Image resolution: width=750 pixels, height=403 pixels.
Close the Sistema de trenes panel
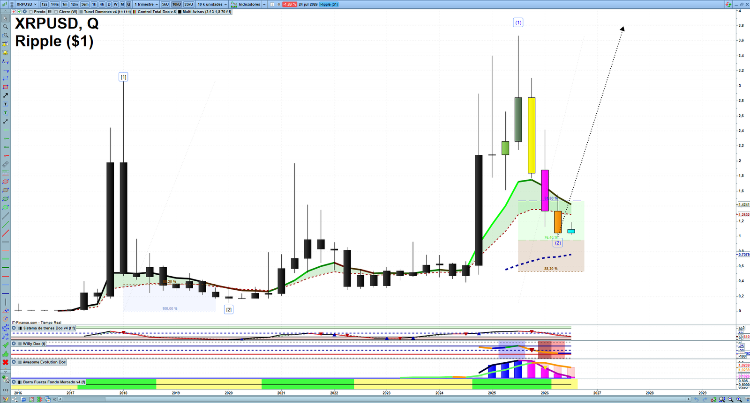coord(14,328)
